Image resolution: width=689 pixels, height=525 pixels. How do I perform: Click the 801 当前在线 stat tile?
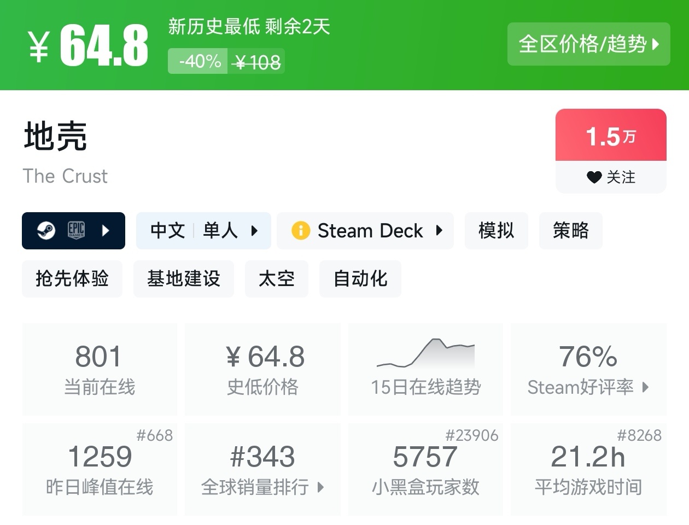pyautogui.click(x=100, y=369)
